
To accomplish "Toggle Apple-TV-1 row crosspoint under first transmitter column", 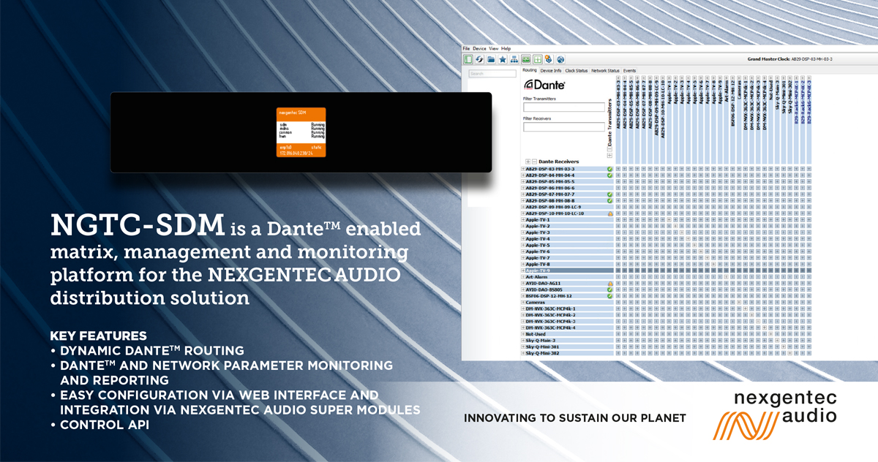I will [x=618, y=219].
